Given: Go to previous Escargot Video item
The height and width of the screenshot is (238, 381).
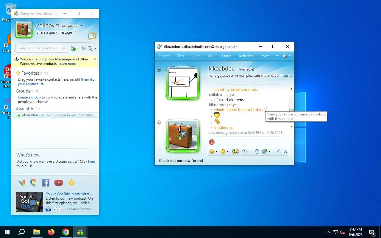Looking at the screenshot, I should point(55,209).
